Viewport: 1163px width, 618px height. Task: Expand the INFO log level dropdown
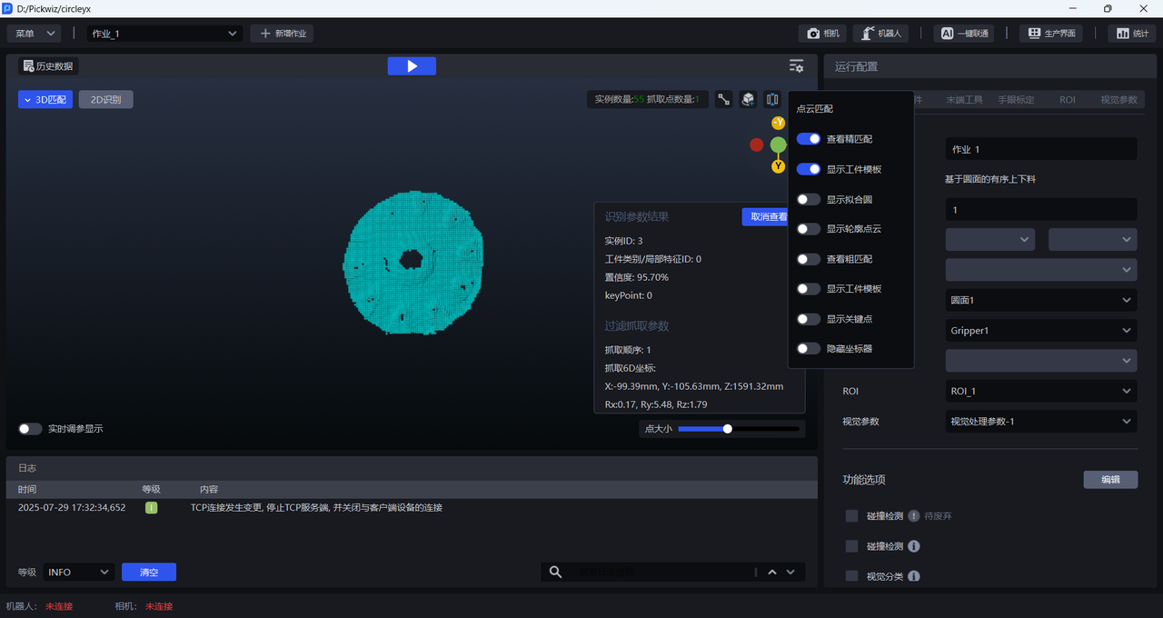[x=78, y=572]
